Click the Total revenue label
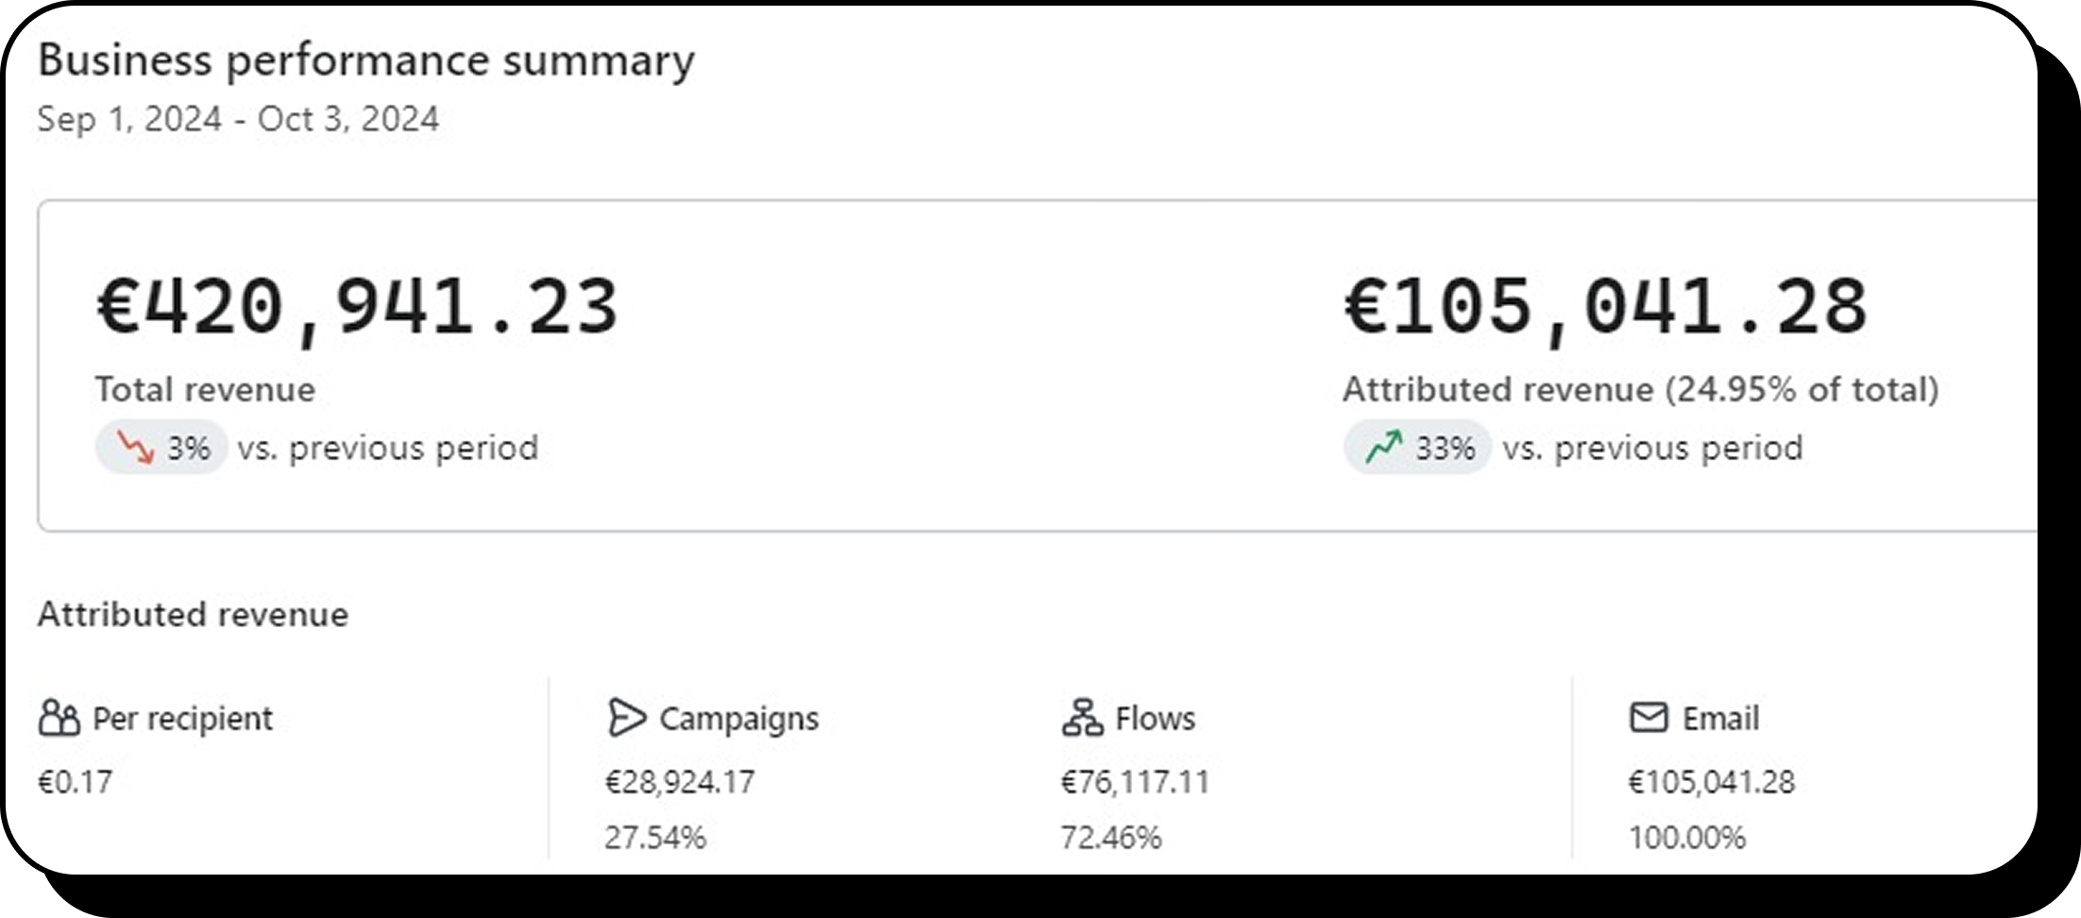 pos(205,389)
